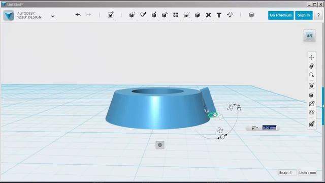Screen dimensions: 325x183
Task: Open the Material tool
Action: (251, 15)
